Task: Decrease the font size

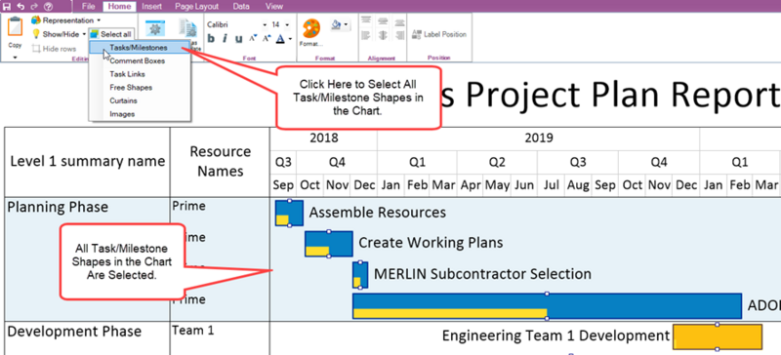Action: (253, 38)
